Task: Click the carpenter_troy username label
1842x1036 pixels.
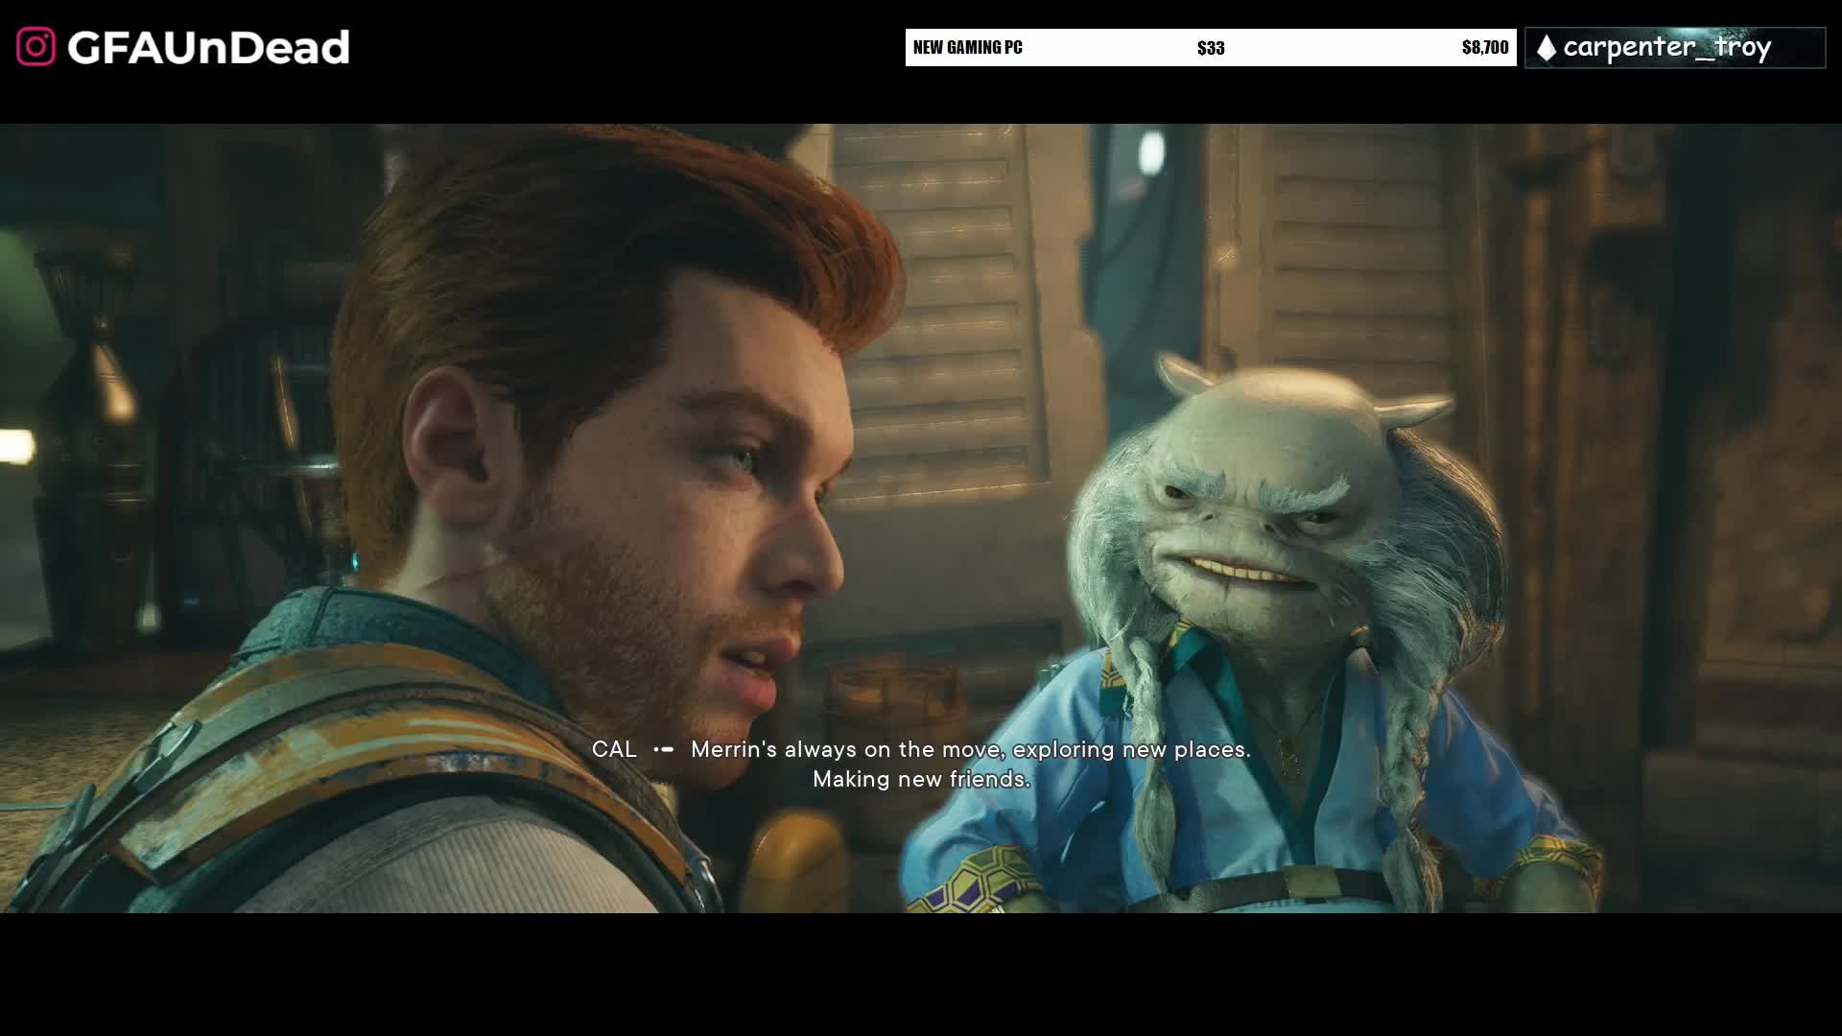Action: (x=1667, y=47)
